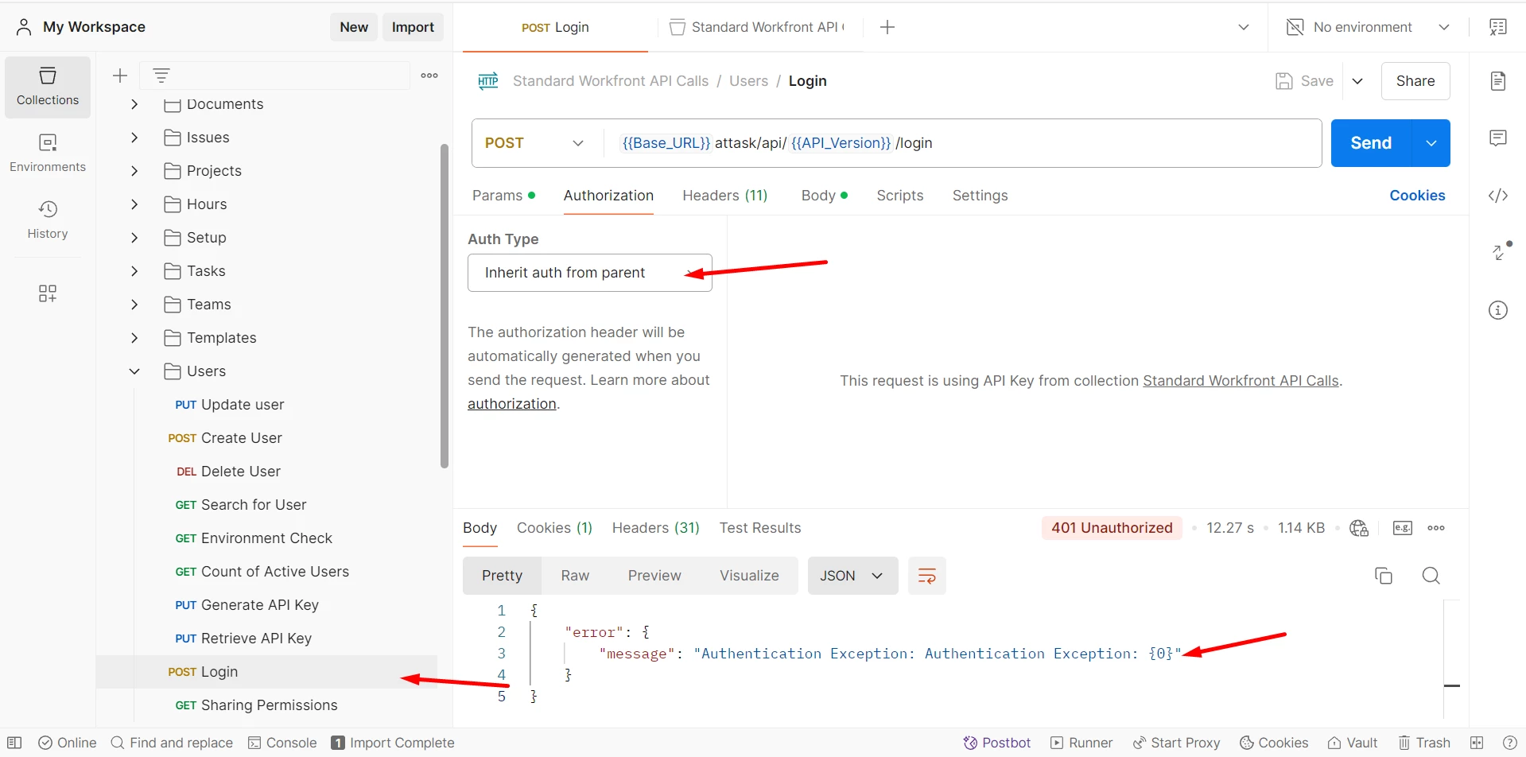Screen dimensions: 1526x757
Task: Copy the response body with copy icon
Action: pos(1384,576)
